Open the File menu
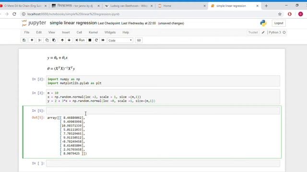The image size is (307, 172). click(x=27, y=32)
